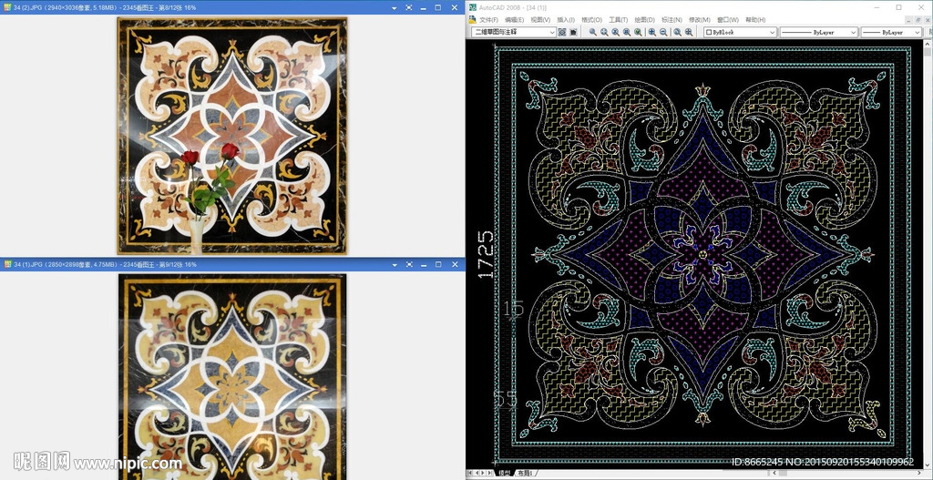Select the 1725 dimension text in drawing
Image resolution: width=933 pixels, height=480 pixels.
(487, 254)
